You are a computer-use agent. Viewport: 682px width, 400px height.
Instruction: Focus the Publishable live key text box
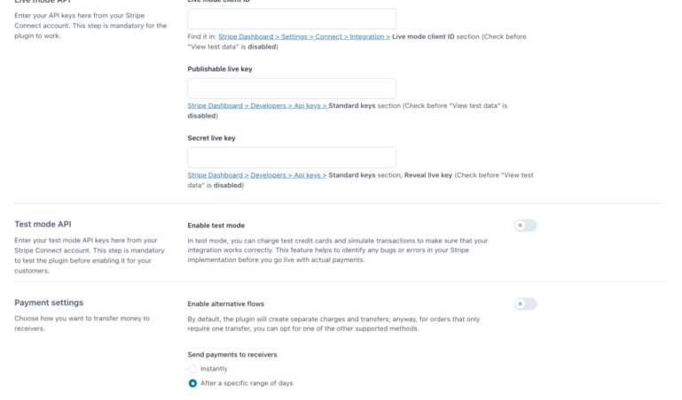pyautogui.click(x=292, y=88)
